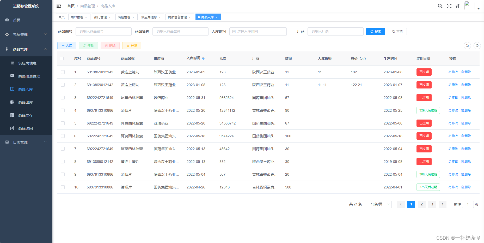This screenshot has height=243, width=484.
Task: Open 入库时间 date picker
Action: 258,31
